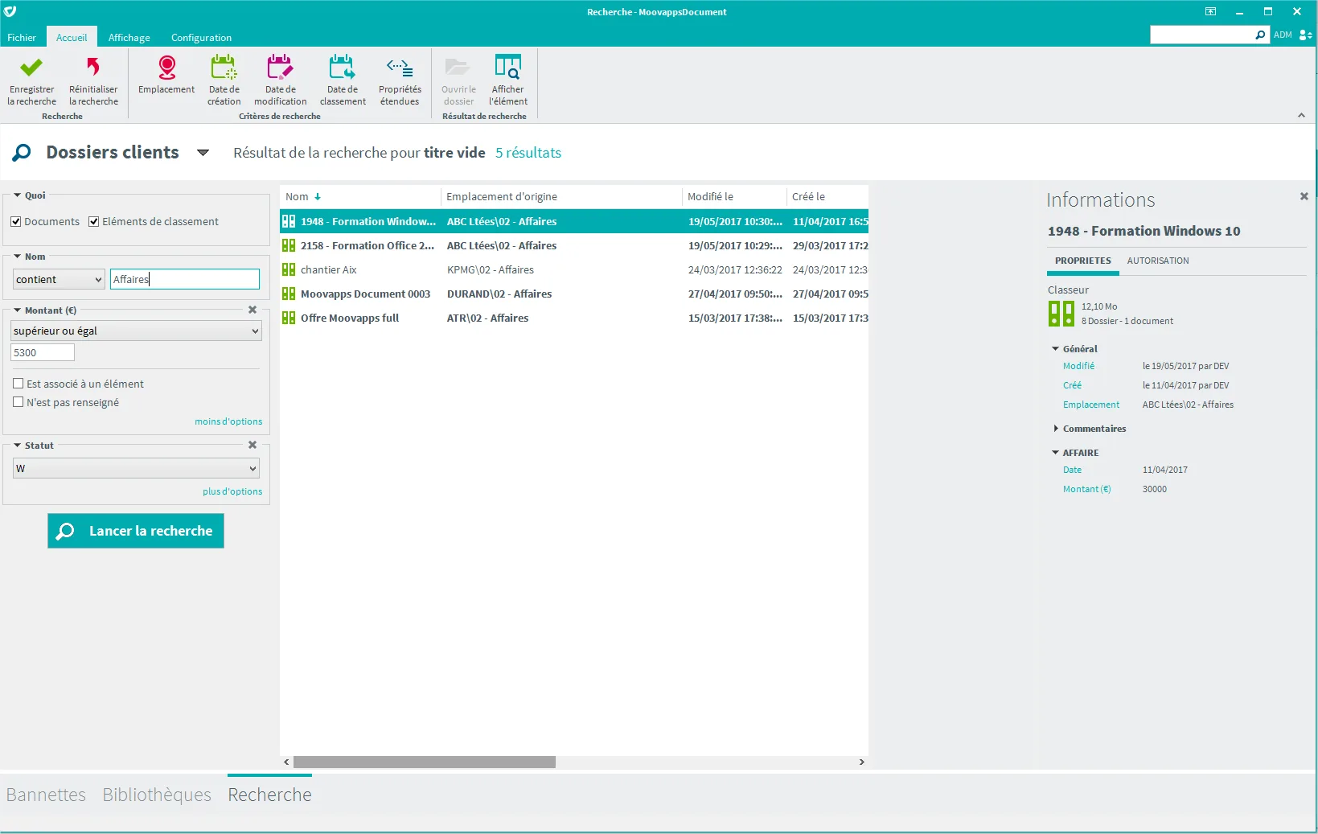Select the chantier Aix result row
This screenshot has width=1318, height=834.
click(x=574, y=269)
